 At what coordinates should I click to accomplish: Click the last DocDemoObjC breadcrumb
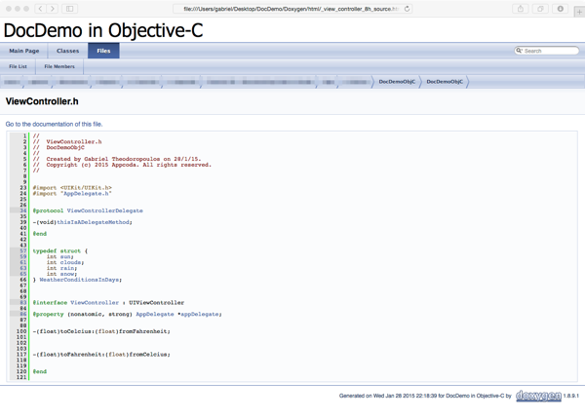coord(445,82)
